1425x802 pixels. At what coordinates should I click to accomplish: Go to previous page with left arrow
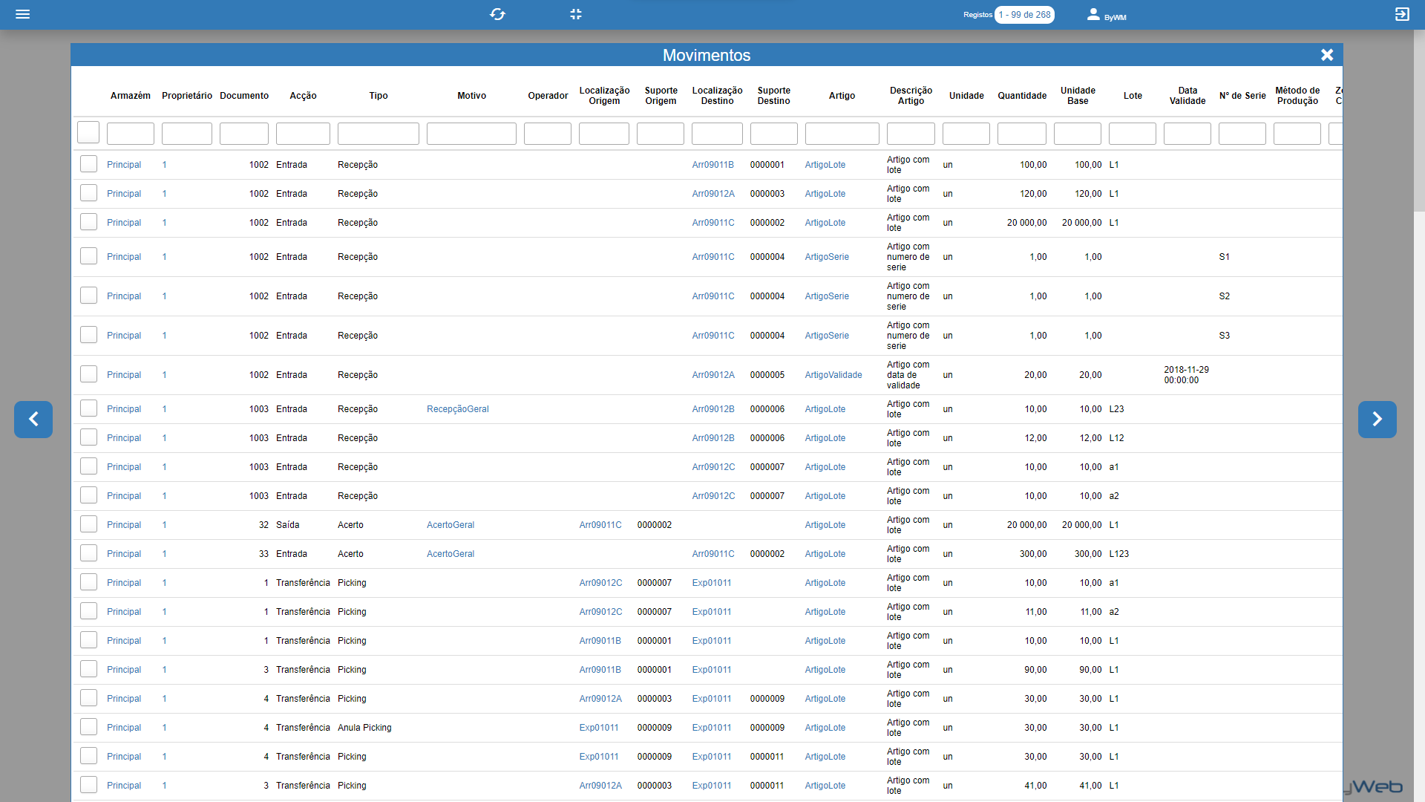pos(33,420)
